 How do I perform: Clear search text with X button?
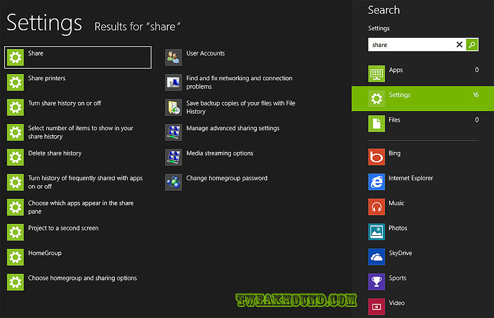coord(459,44)
